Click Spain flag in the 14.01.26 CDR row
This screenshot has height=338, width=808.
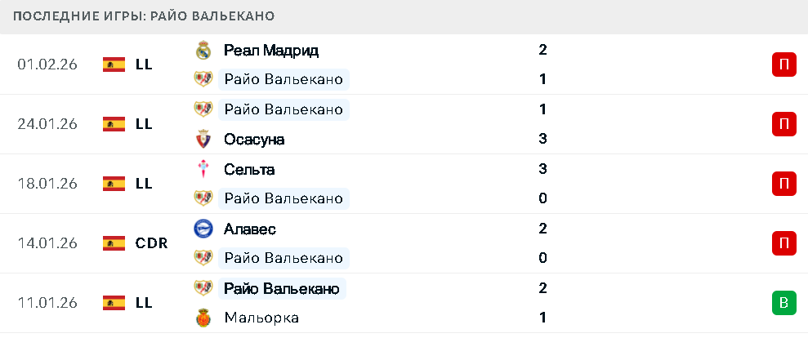click(x=114, y=243)
